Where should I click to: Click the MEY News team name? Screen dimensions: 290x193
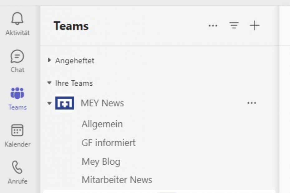(102, 103)
